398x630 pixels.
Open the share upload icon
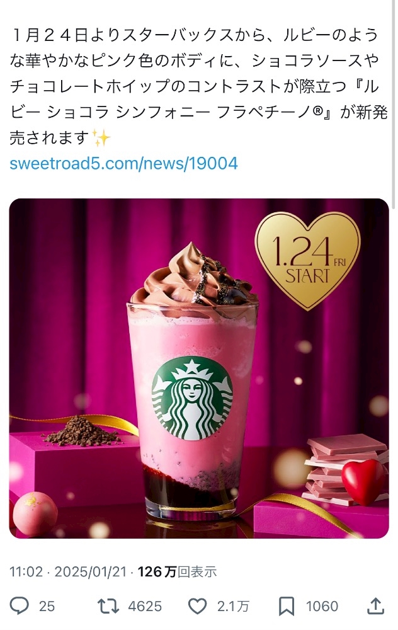(x=375, y=605)
